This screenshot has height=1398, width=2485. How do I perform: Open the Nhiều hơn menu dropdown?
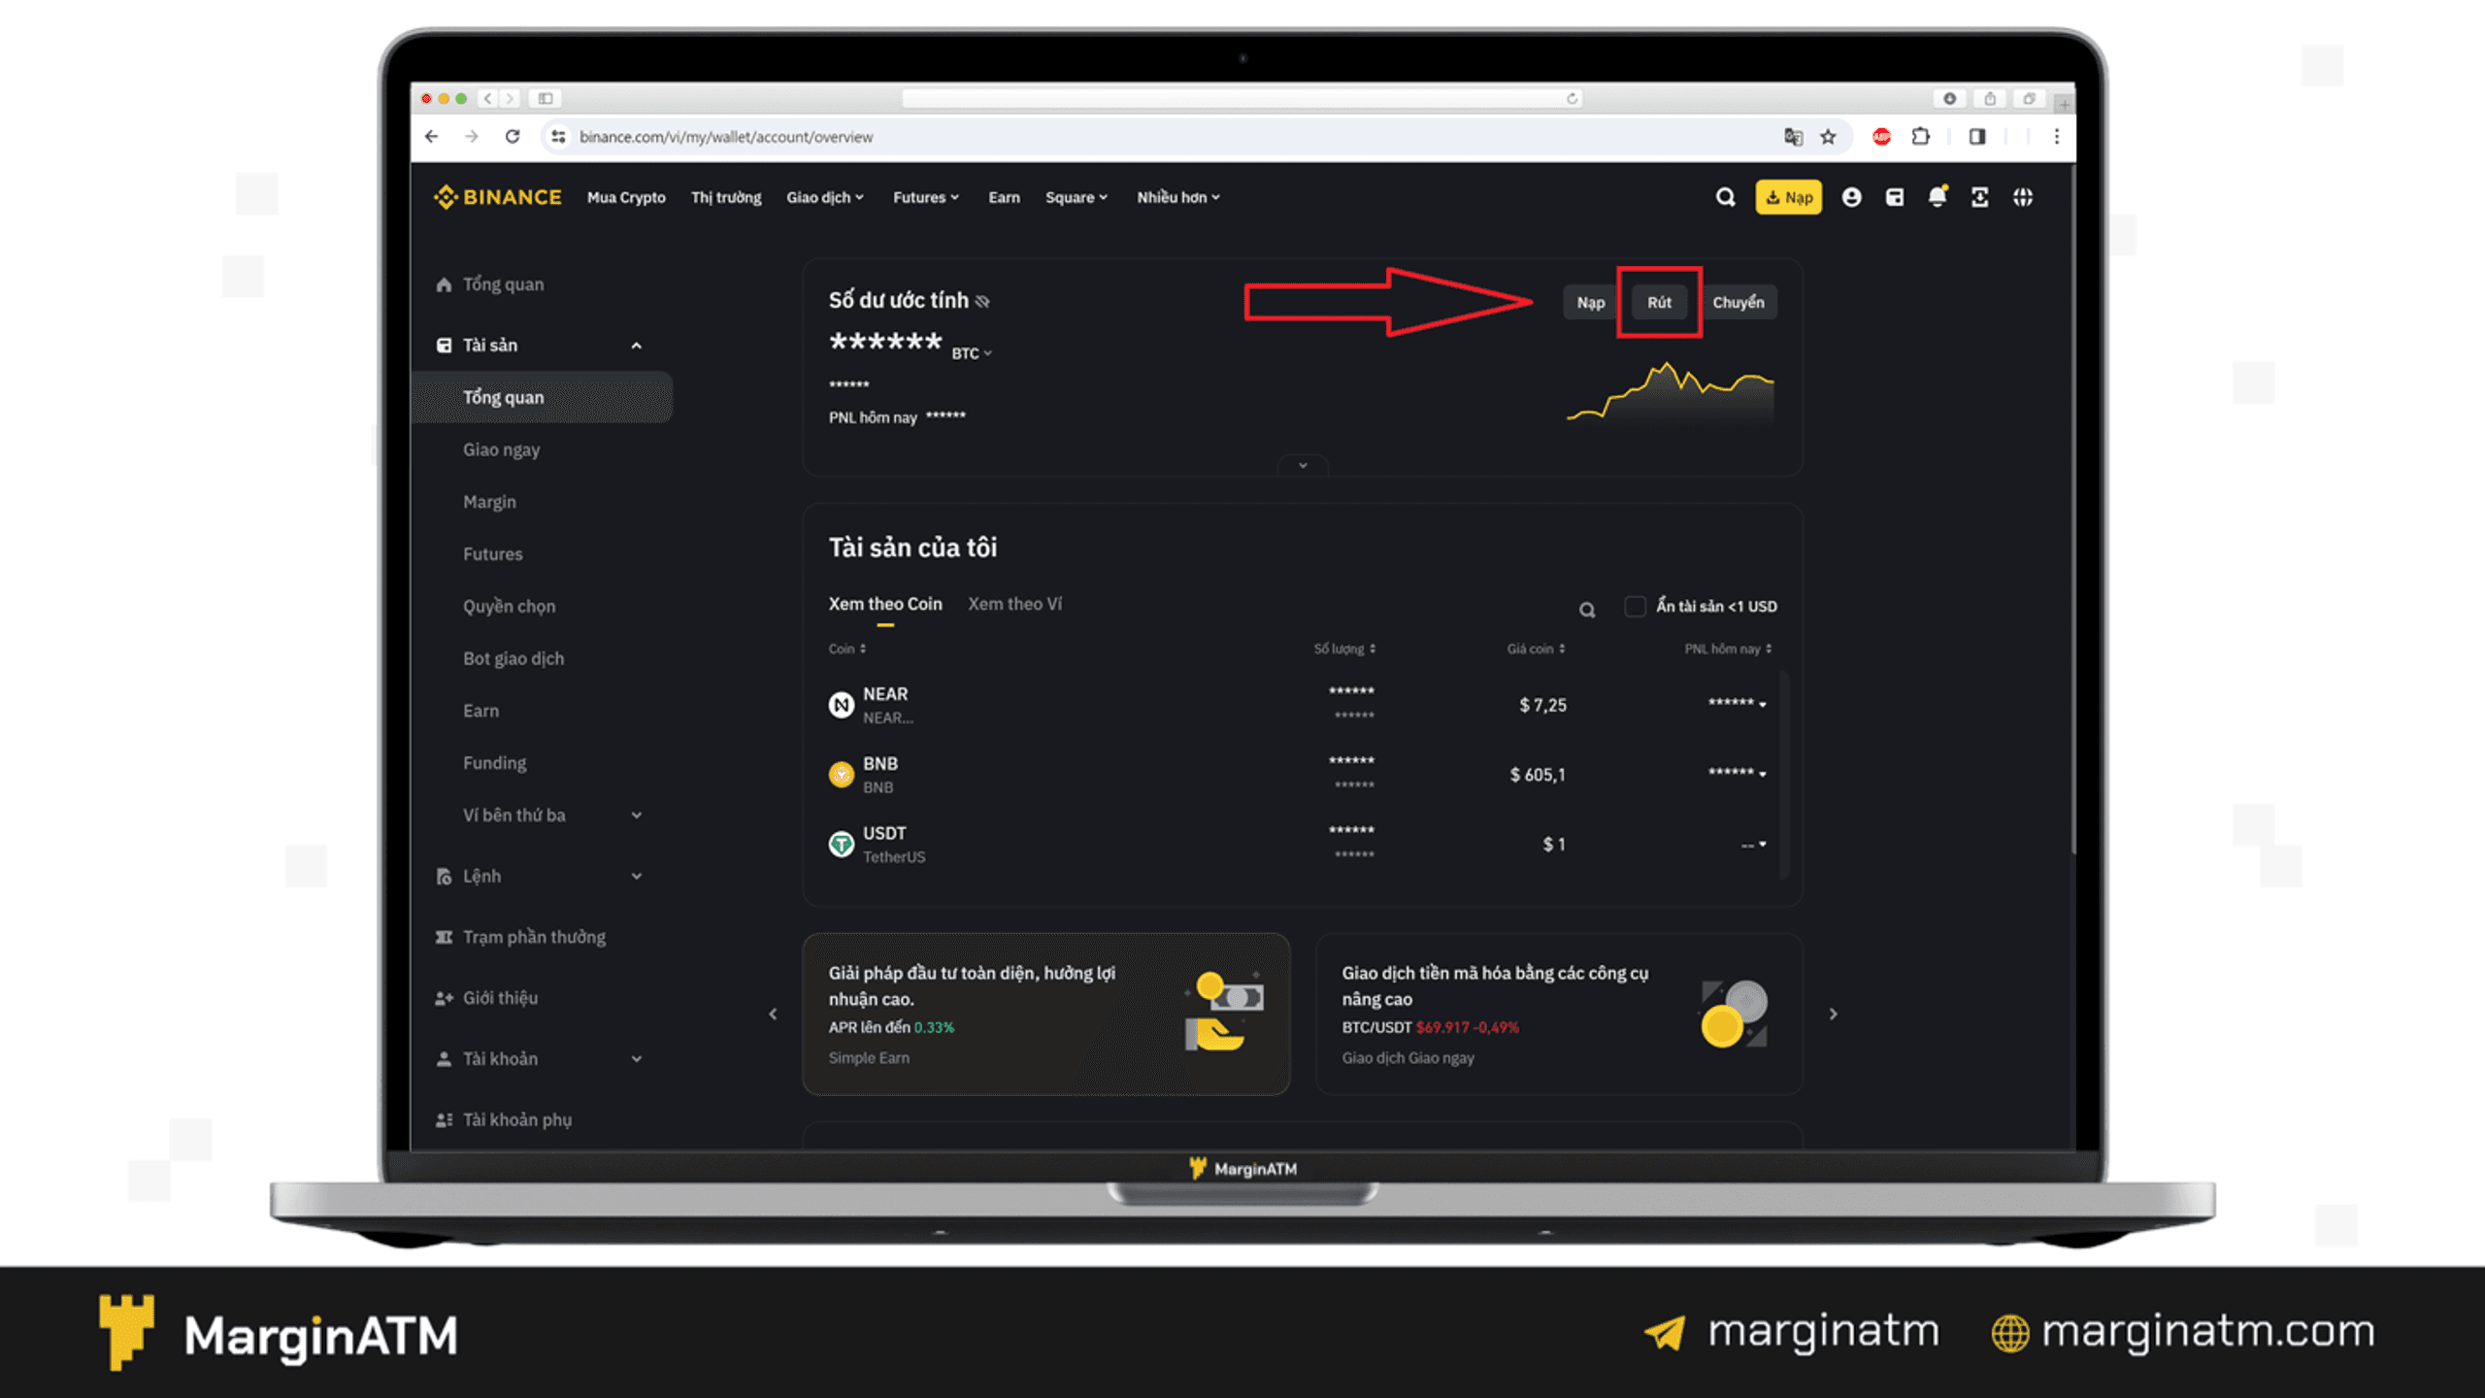(x=1178, y=197)
